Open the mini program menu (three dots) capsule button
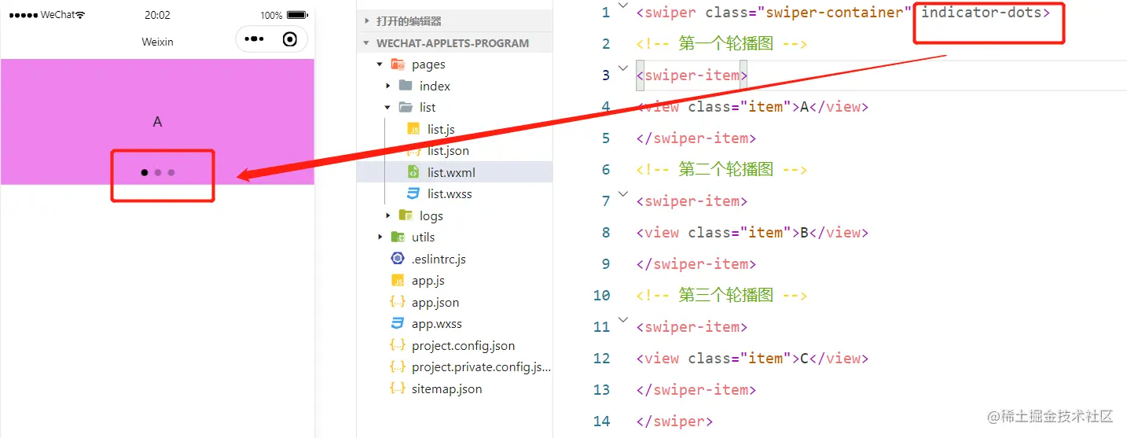Viewport: 1127px width, 438px height. (252, 39)
